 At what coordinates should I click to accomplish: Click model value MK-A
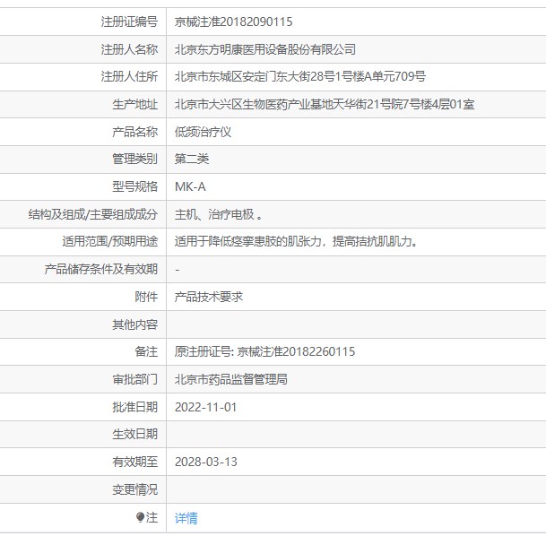point(190,186)
